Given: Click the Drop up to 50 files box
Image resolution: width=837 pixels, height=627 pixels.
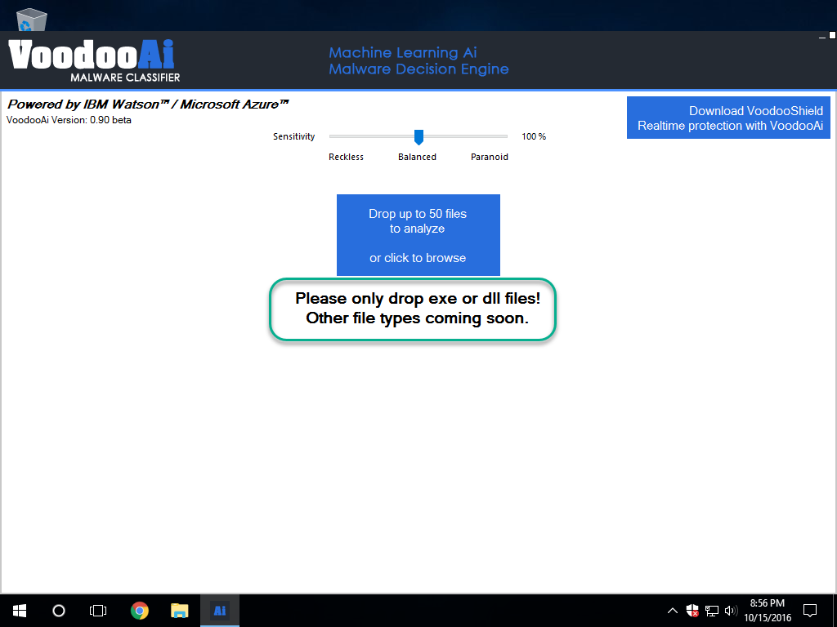Looking at the screenshot, I should point(418,235).
